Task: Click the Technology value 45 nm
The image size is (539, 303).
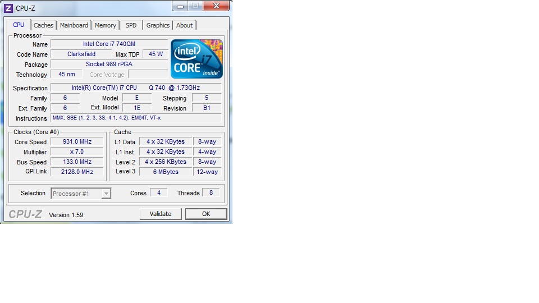Action: coord(66,74)
